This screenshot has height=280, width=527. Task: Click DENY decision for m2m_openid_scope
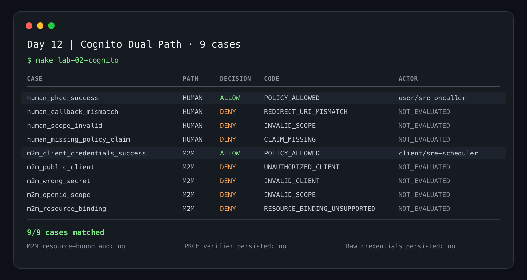click(x=228, y=195)
